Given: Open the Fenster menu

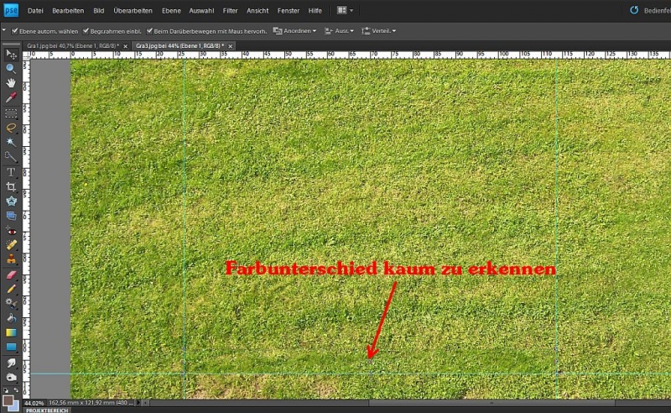Looking at the screenshot, I should [289, 11].
